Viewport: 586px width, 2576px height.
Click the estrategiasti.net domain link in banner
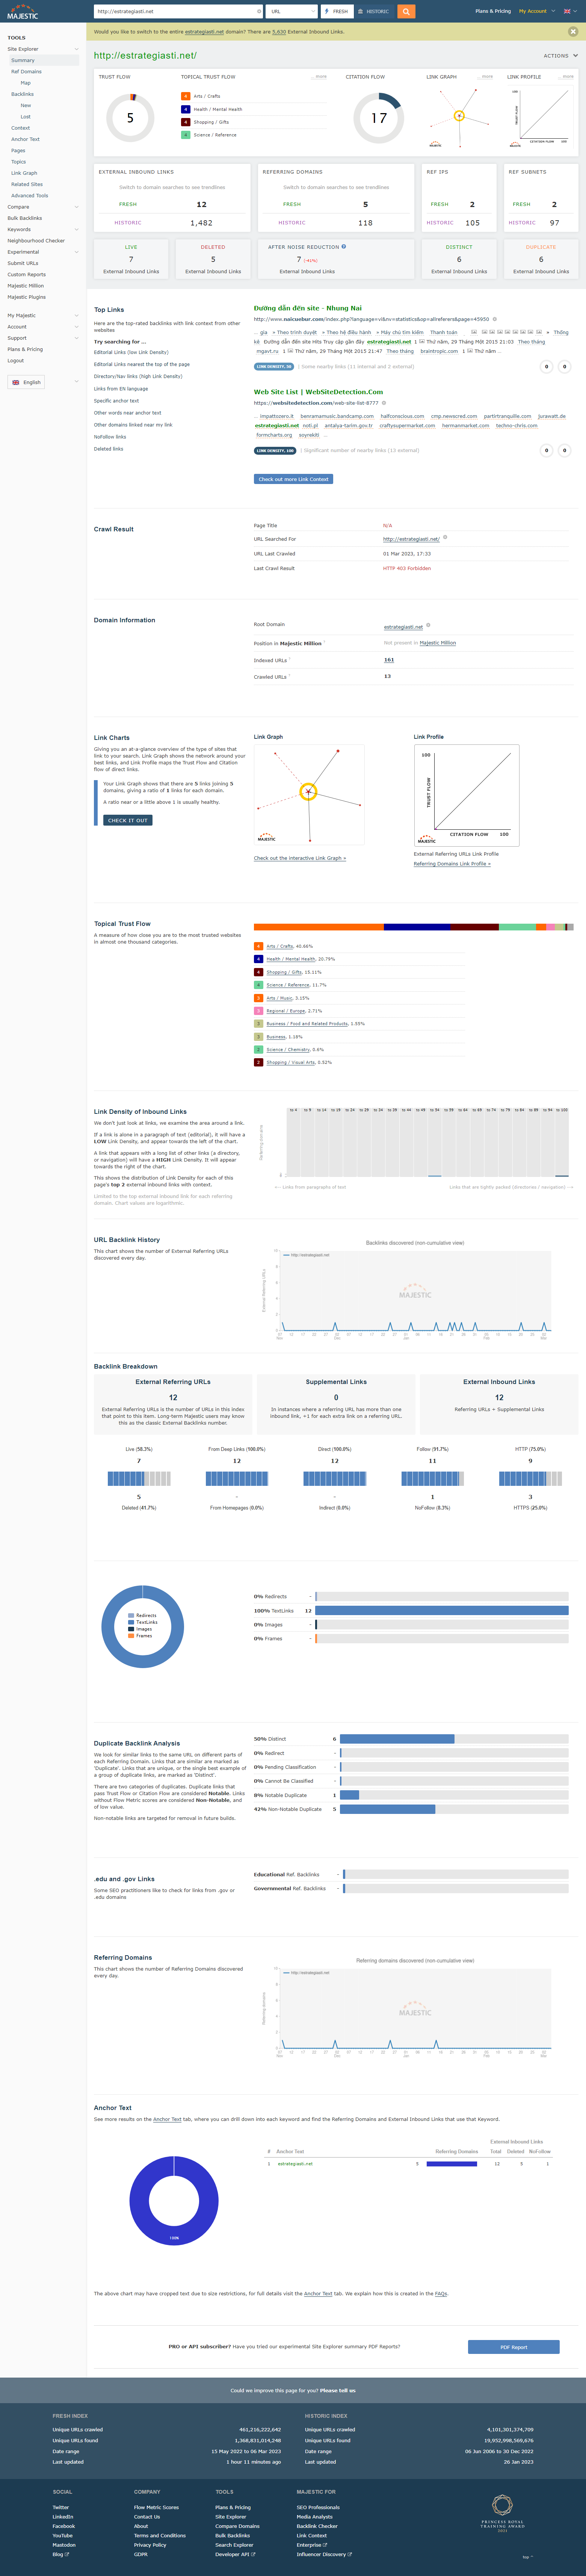coord(204,32)
